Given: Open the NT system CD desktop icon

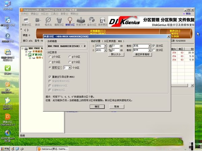Looking at the screenshot, I should (8, 22).
